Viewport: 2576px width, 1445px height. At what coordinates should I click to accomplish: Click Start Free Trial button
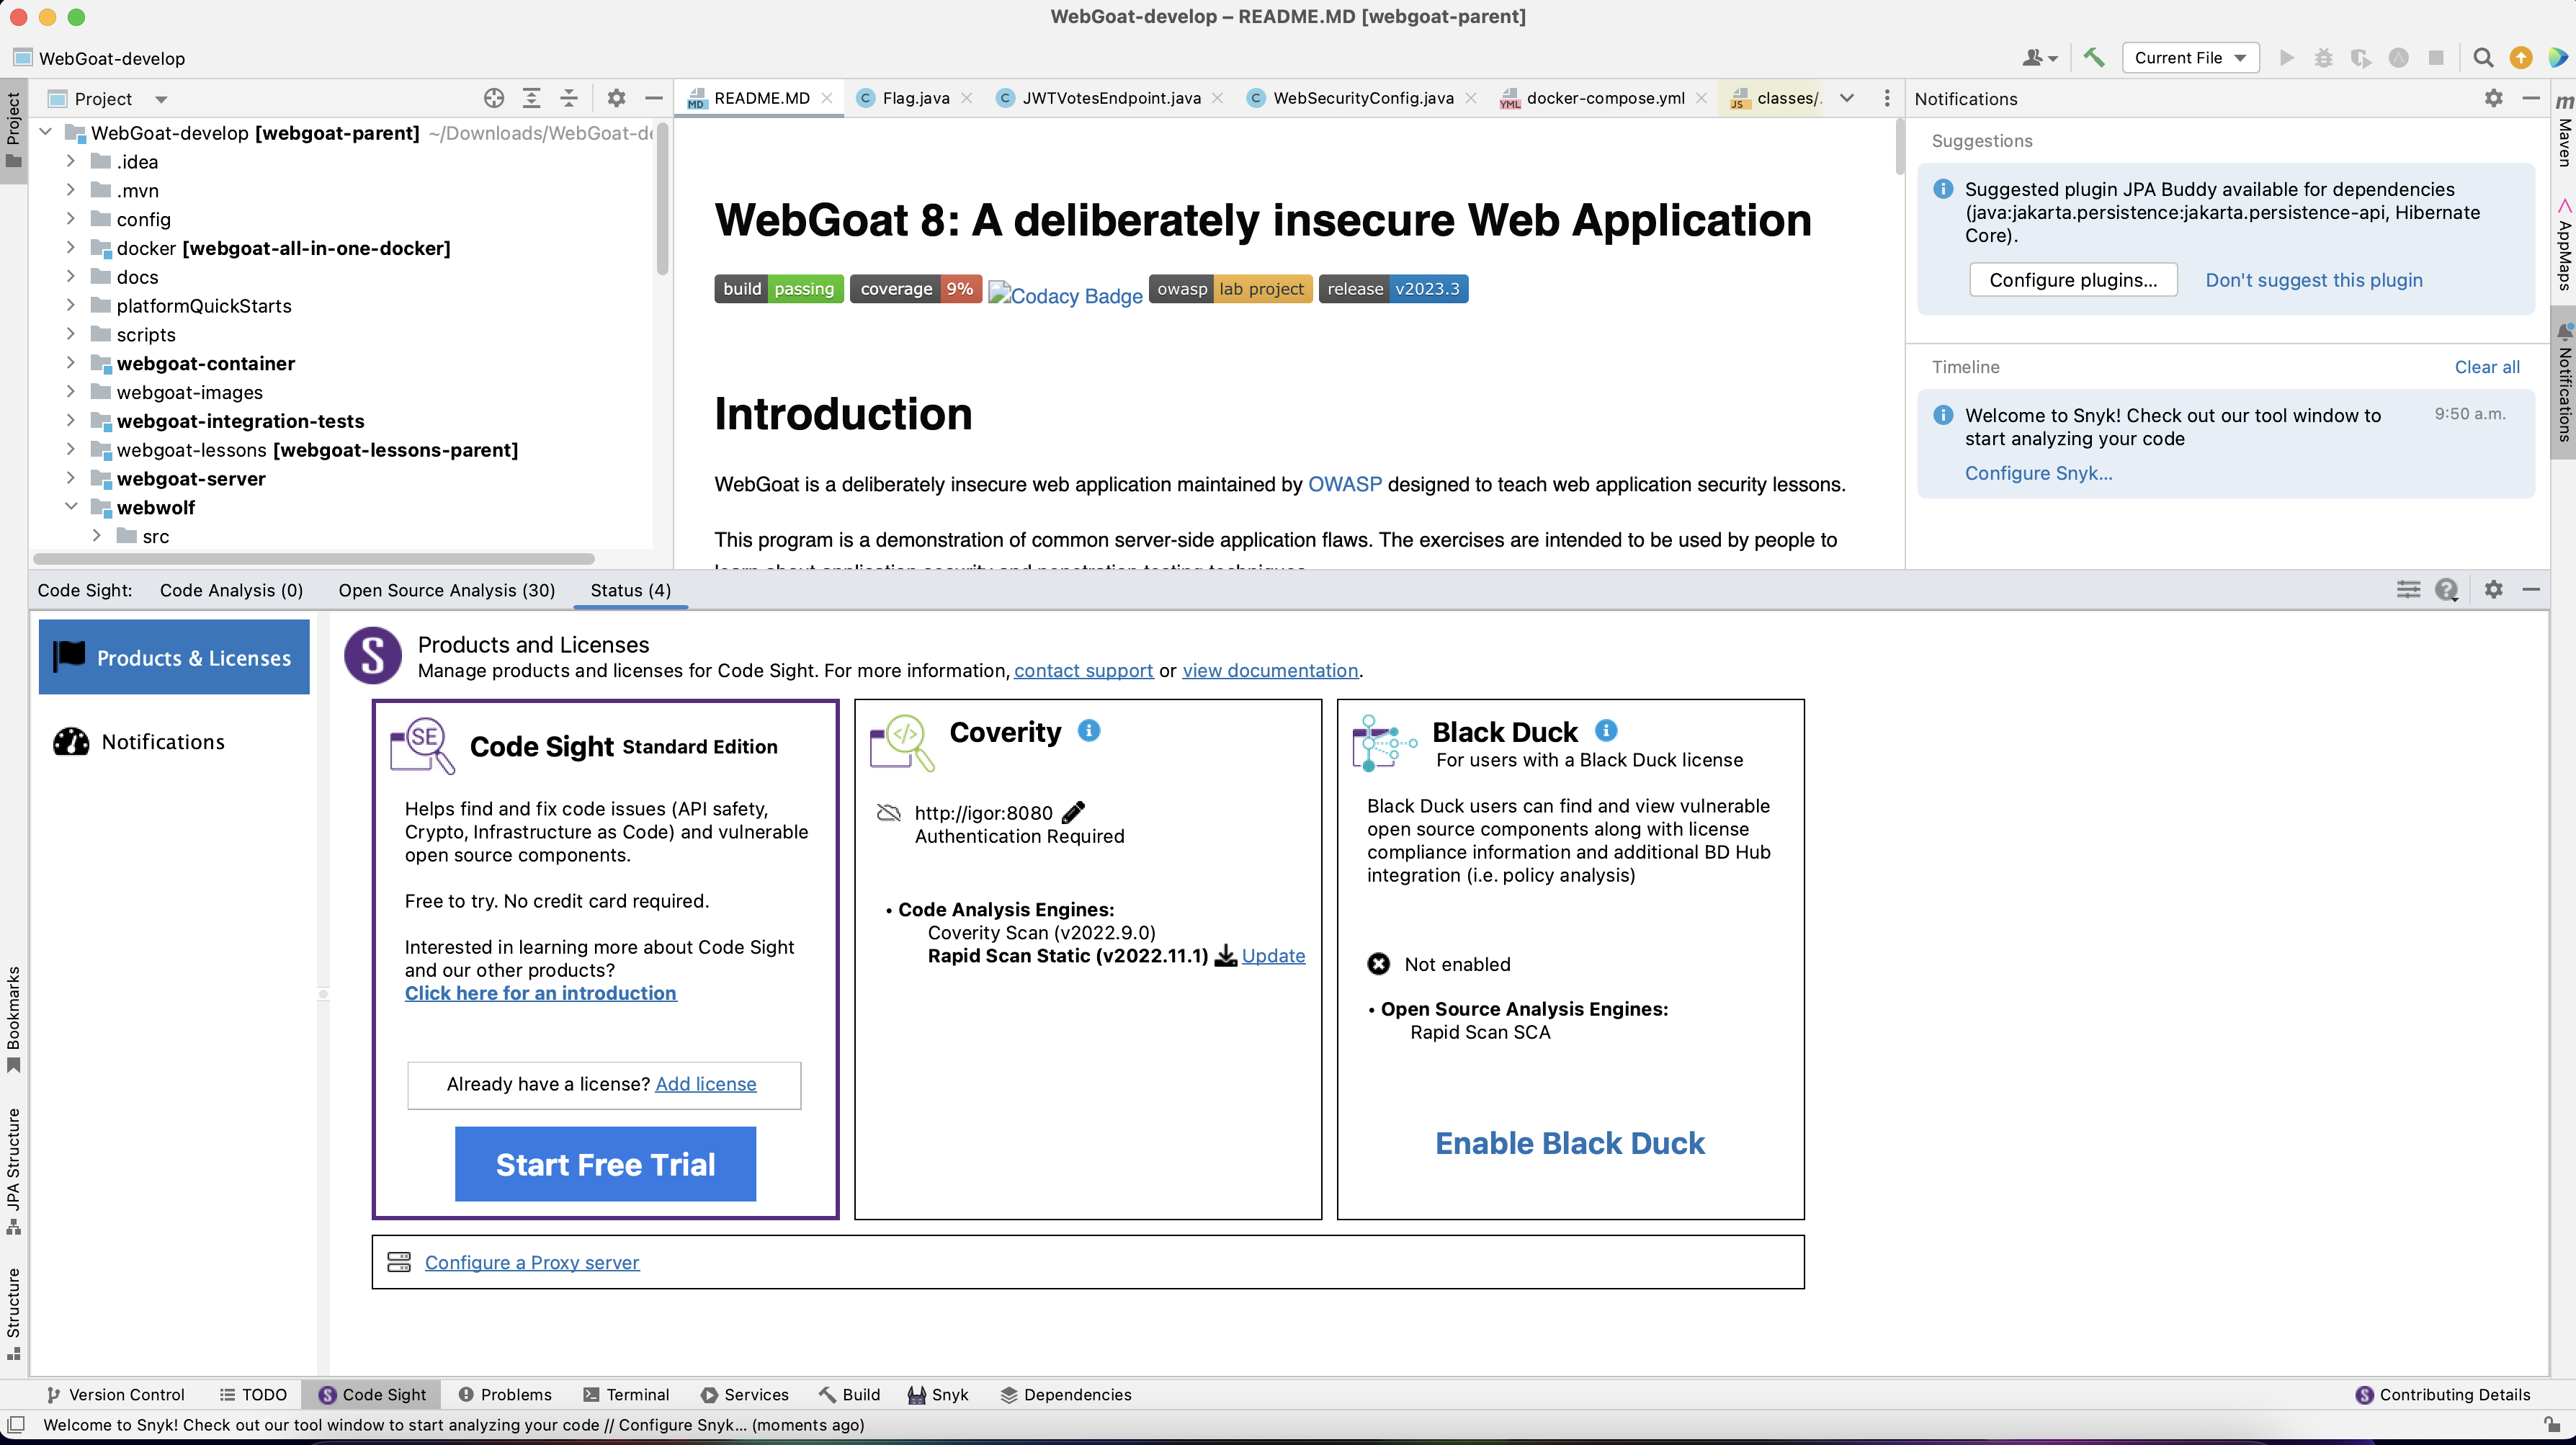pos(605,1164)
